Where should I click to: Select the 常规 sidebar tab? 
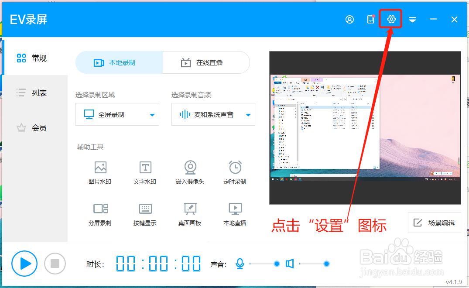(35, 58)
